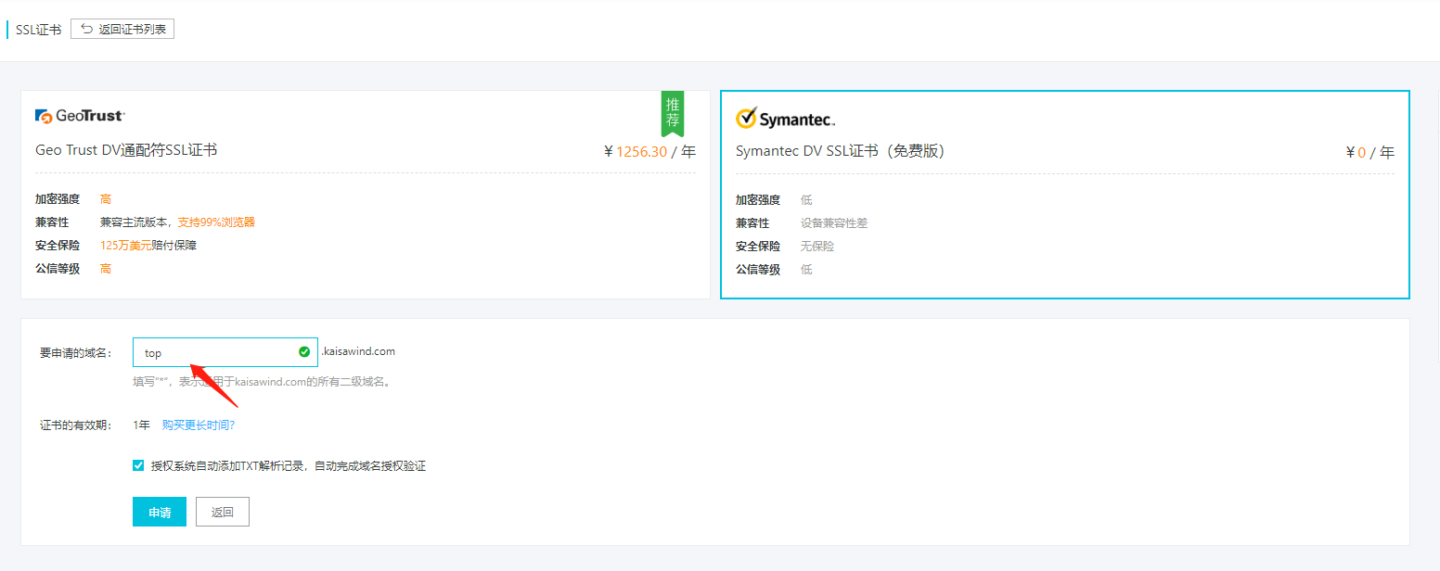The image size is (1440, 571).
Task: Click 公信等级 label in the Symantec card
Action: tap(758, 270)
